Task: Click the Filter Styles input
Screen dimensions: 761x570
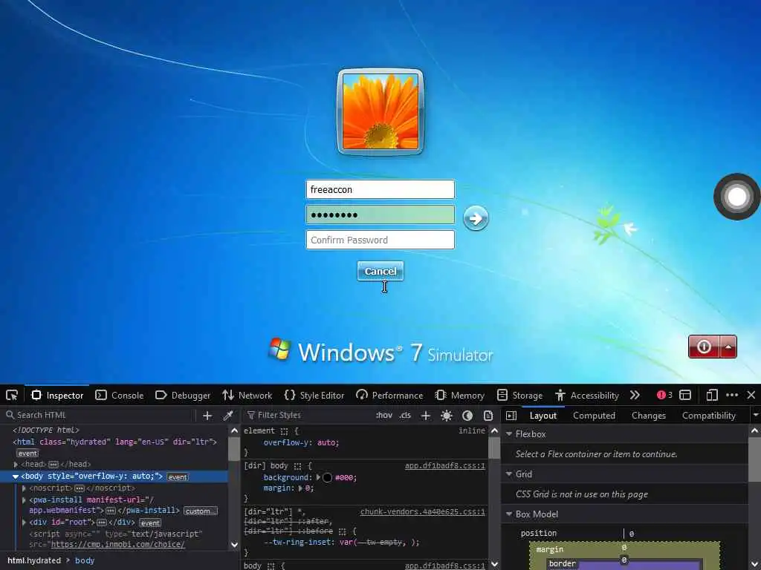Action: click(308, 416)
